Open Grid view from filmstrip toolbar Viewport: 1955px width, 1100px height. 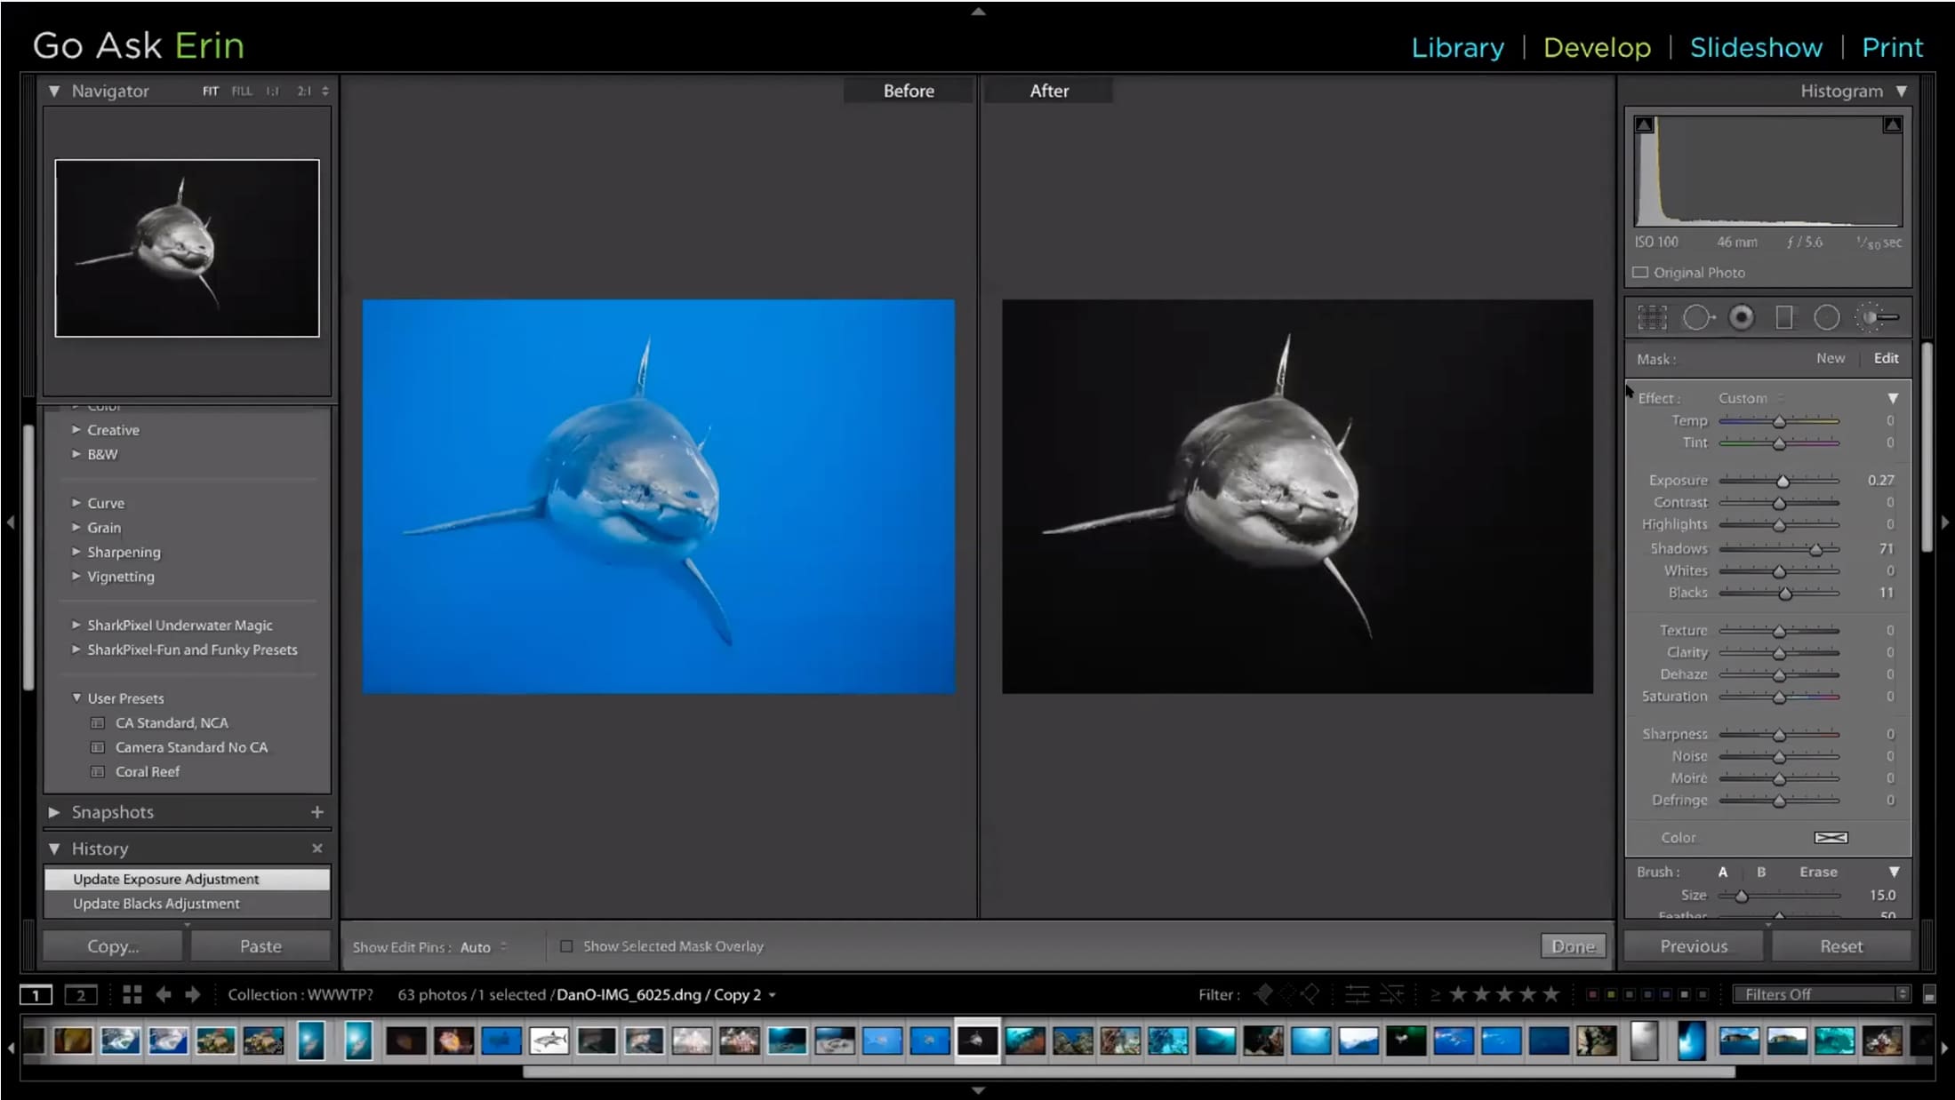(x=132, y=994)
